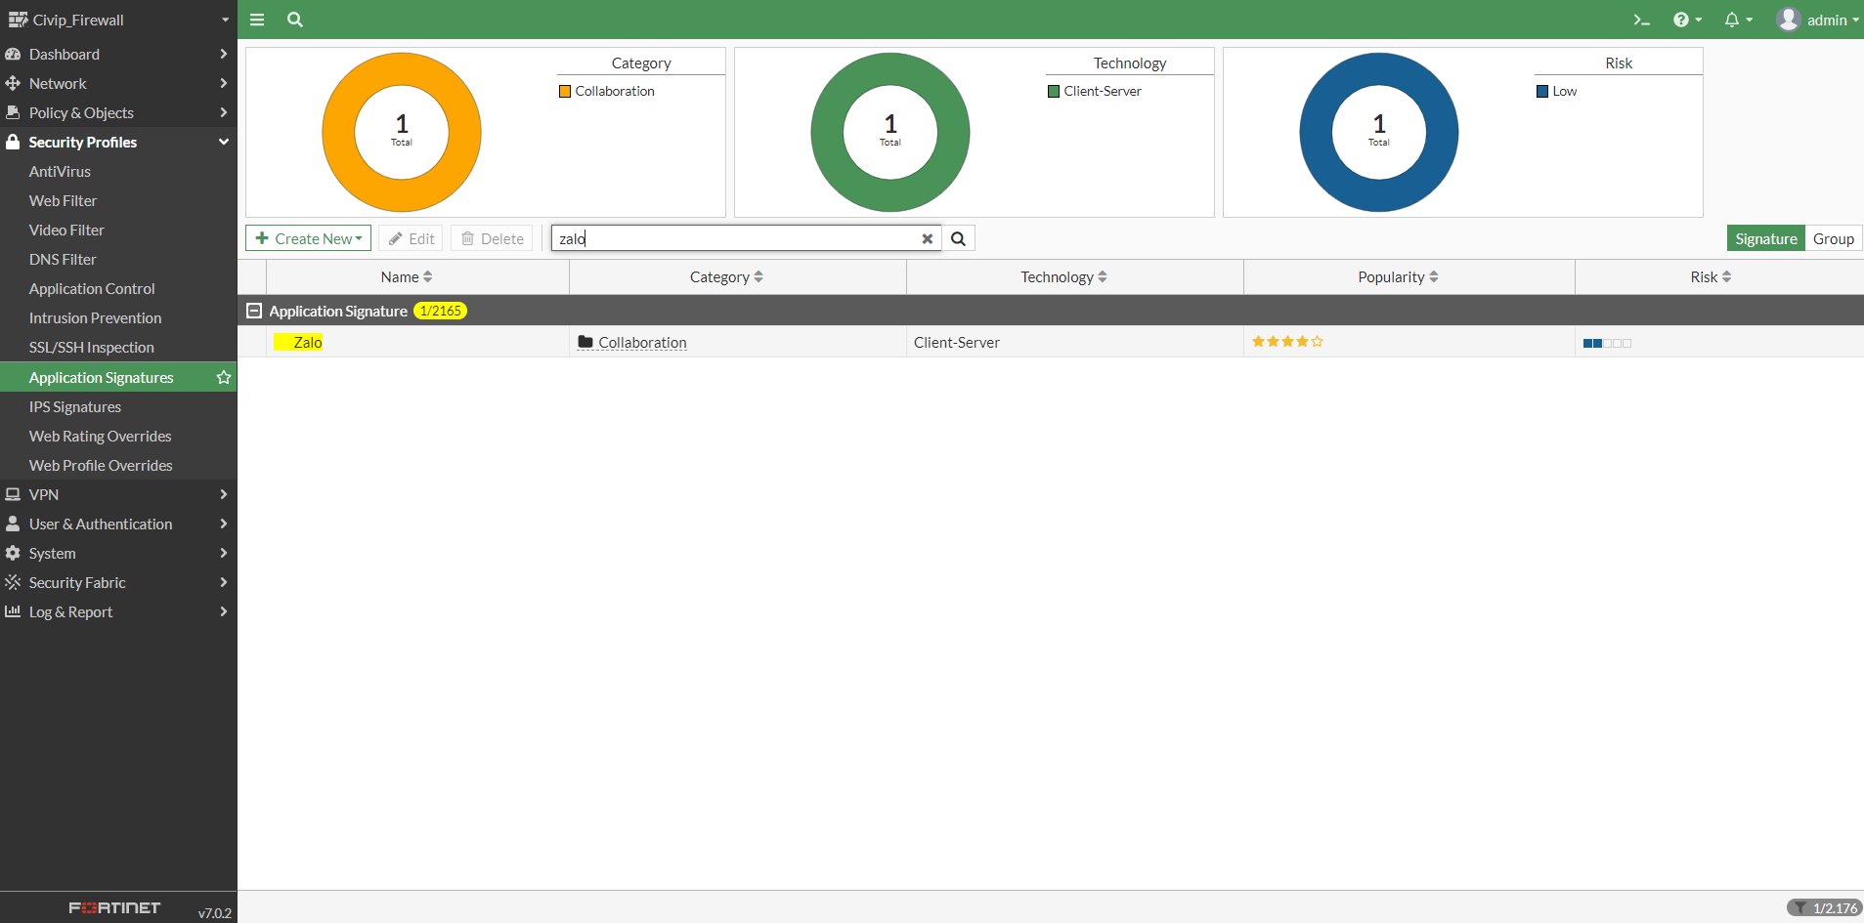Select the Zalo signature row
The image size is (1864, 923).
1051,342
